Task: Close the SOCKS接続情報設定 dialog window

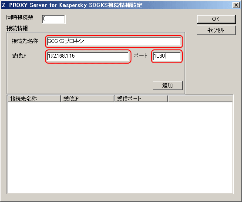Action: (236, 5)
